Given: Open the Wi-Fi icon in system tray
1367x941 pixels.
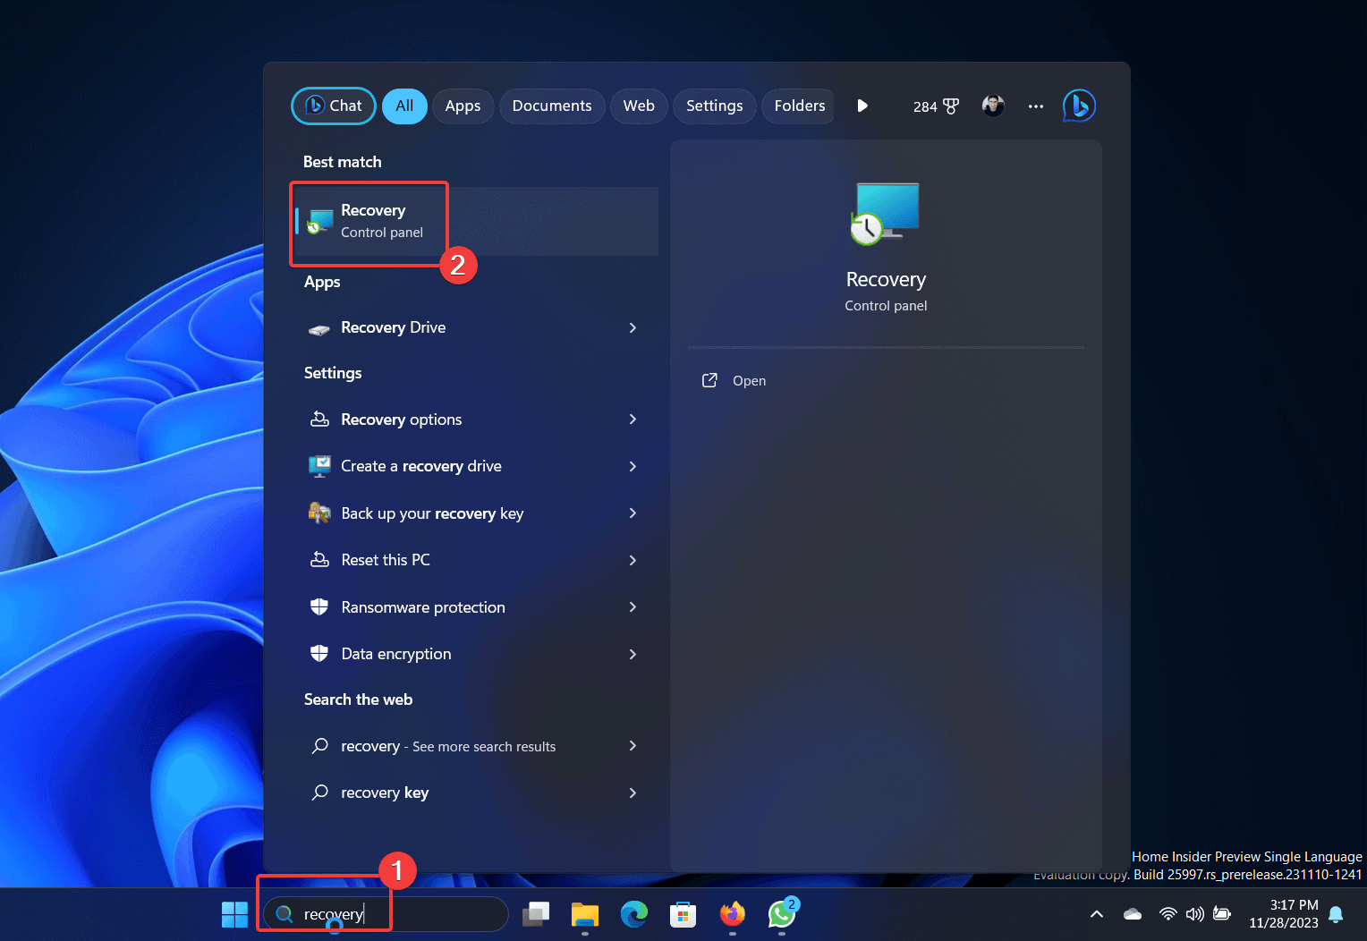Looking at the screenshot, I should (1168, 914).
